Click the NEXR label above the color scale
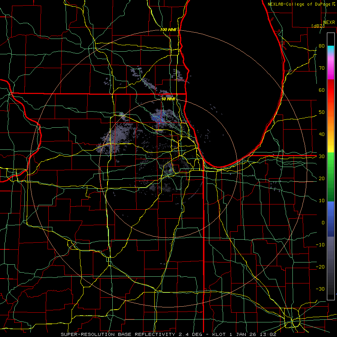This screenshot has width=337, height=337. click(x=329, y=22)
